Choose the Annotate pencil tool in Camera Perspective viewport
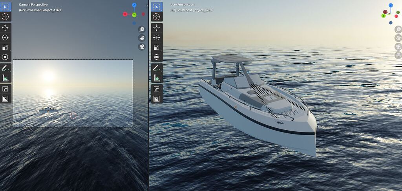This screenshot has width=402, height=191. pos(5,68)
